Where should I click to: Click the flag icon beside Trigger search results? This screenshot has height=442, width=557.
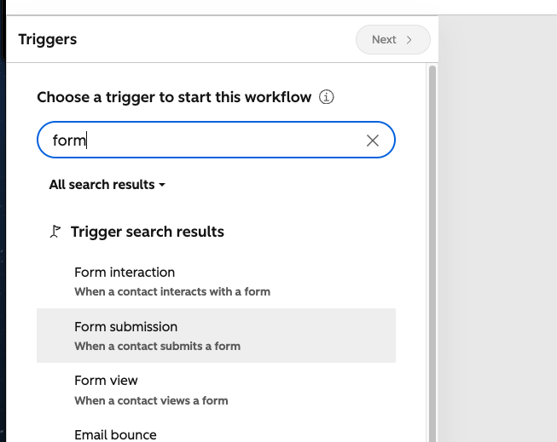[x=55, y=232]
